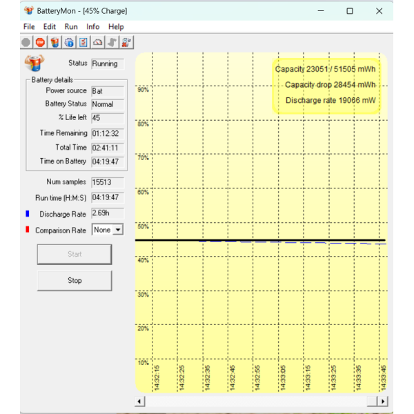Expand the Comparison Rate dropdown
The image size is (414, 414).
[118, 230]
